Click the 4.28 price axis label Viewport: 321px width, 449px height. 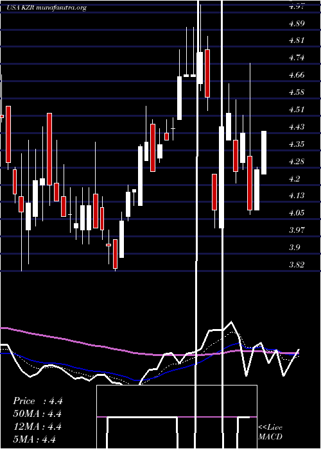[x=297, y=162]
